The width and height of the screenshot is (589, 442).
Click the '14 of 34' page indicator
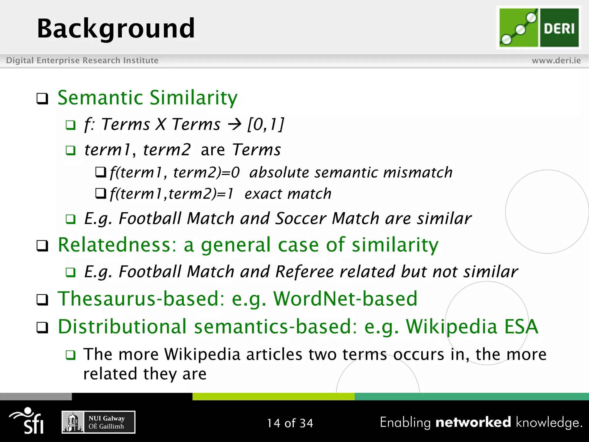tap(290, 423)
